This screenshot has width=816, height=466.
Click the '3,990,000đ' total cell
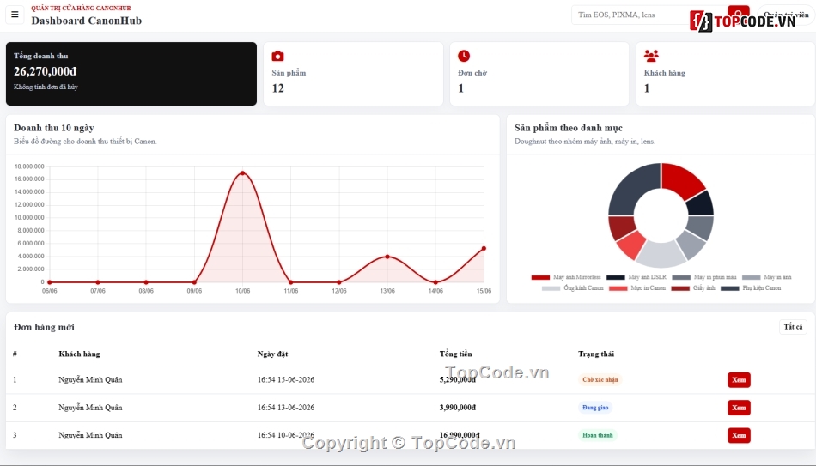(x=458, y=408)
